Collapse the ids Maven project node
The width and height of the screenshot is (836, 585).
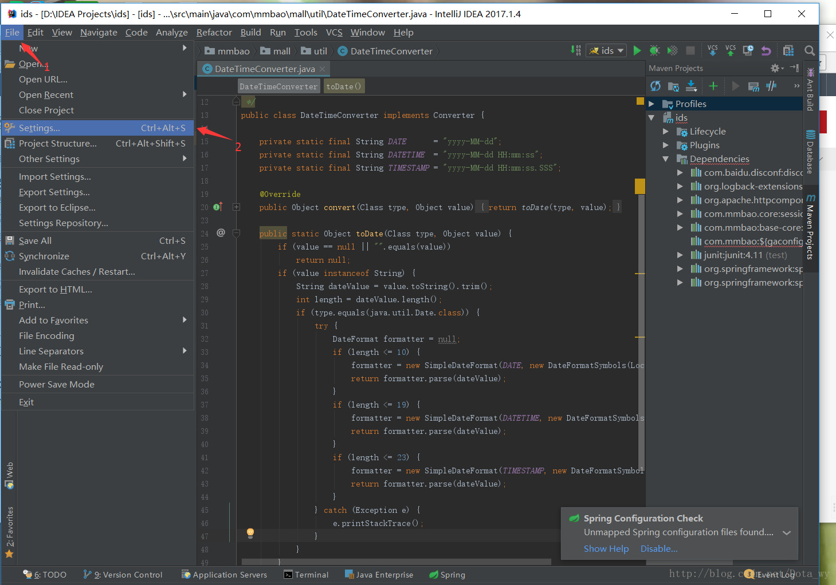pyautogui.click(x=651, y=117)
